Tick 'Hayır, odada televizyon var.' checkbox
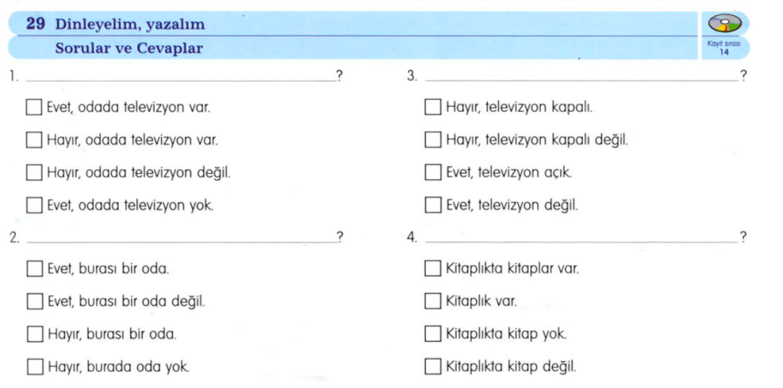The image size is (783, 388). click(x=34, y=141)
